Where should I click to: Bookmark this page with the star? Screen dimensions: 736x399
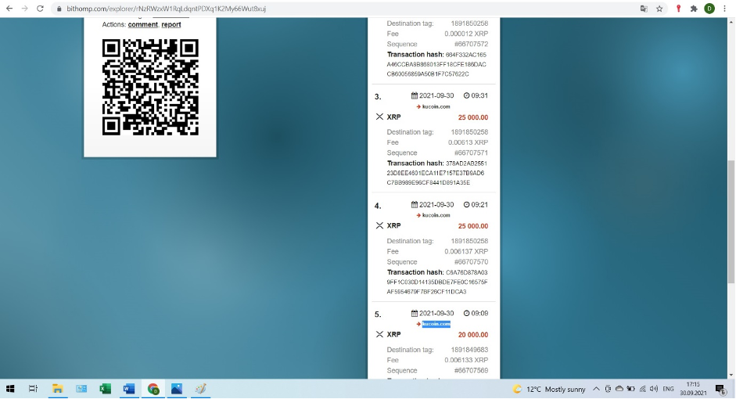click(x=659, y=9)
